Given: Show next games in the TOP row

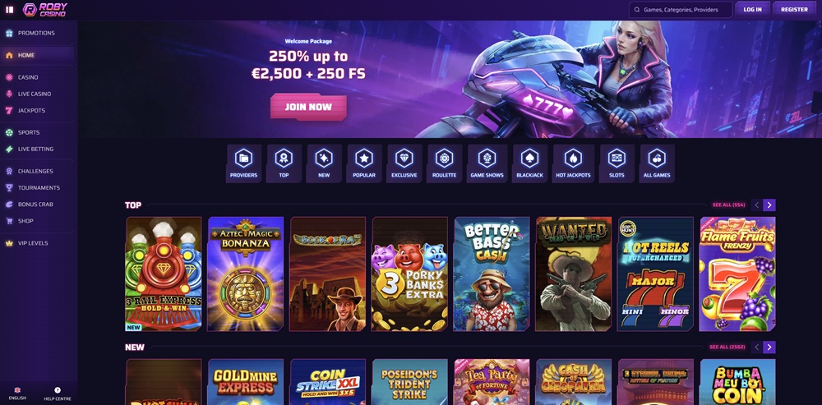Looking at the screenshot, I should pyautogui.click(x=769, y=205).
